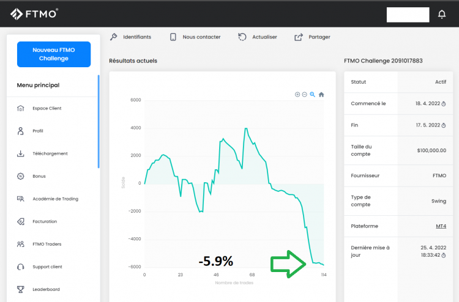Click the Nous contacter phone icon
The width and height of the screenshot is (459, 302).
[173, 37]
